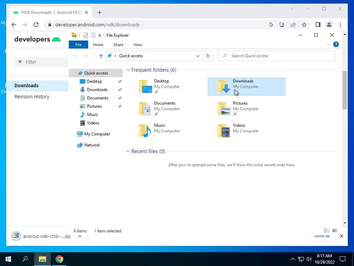Click the install app icon in address bar

(x=282, y=25)
